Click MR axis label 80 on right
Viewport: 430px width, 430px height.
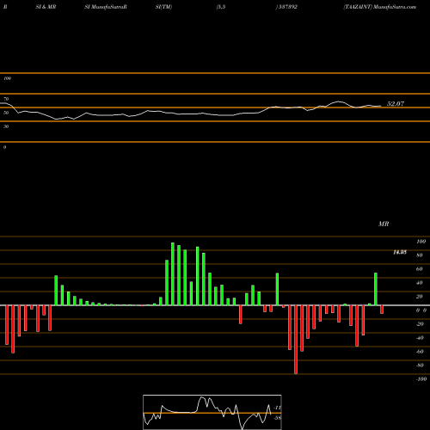pyautogui.click(x=420, y=255)
